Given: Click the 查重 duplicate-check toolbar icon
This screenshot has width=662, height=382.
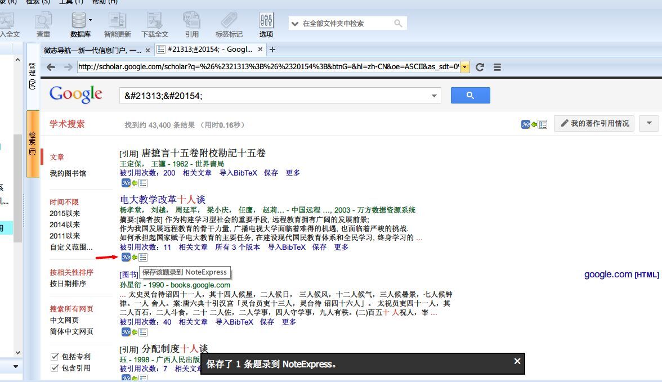Looking at the screenshot, I should (x=43, y=25).
